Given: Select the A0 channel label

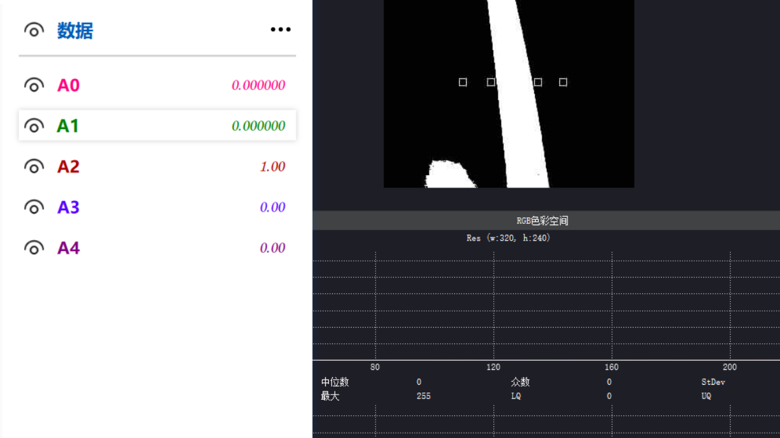Looking at the screenshot, I should (x=68, y=85).
